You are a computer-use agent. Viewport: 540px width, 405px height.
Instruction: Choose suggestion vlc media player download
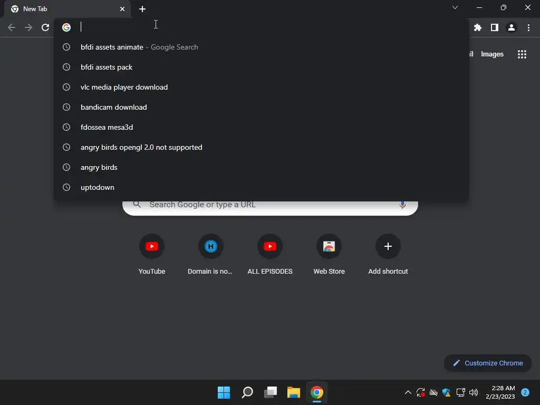(261, 87)
